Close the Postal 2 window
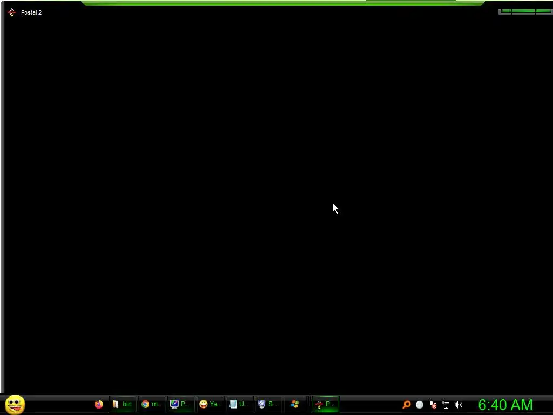The height and width of the screenshot is (415, 553). [543, 11]
